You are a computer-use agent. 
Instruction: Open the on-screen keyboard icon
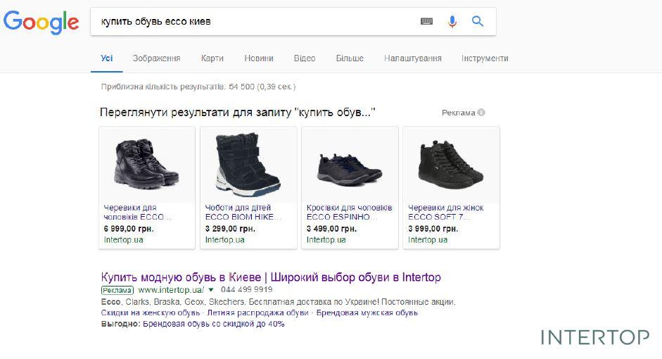[x=426, y=21]
